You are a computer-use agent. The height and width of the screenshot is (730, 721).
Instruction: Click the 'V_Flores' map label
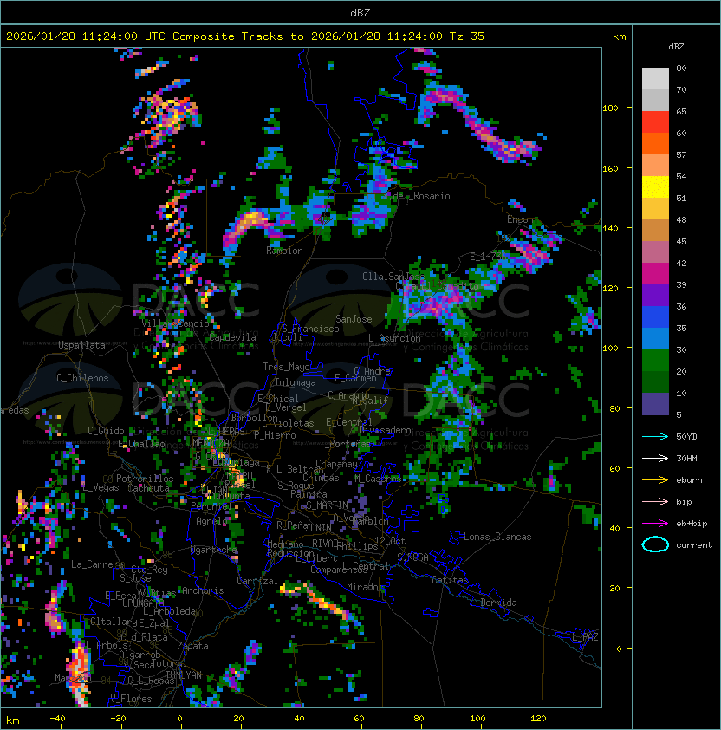coord(131,700)
